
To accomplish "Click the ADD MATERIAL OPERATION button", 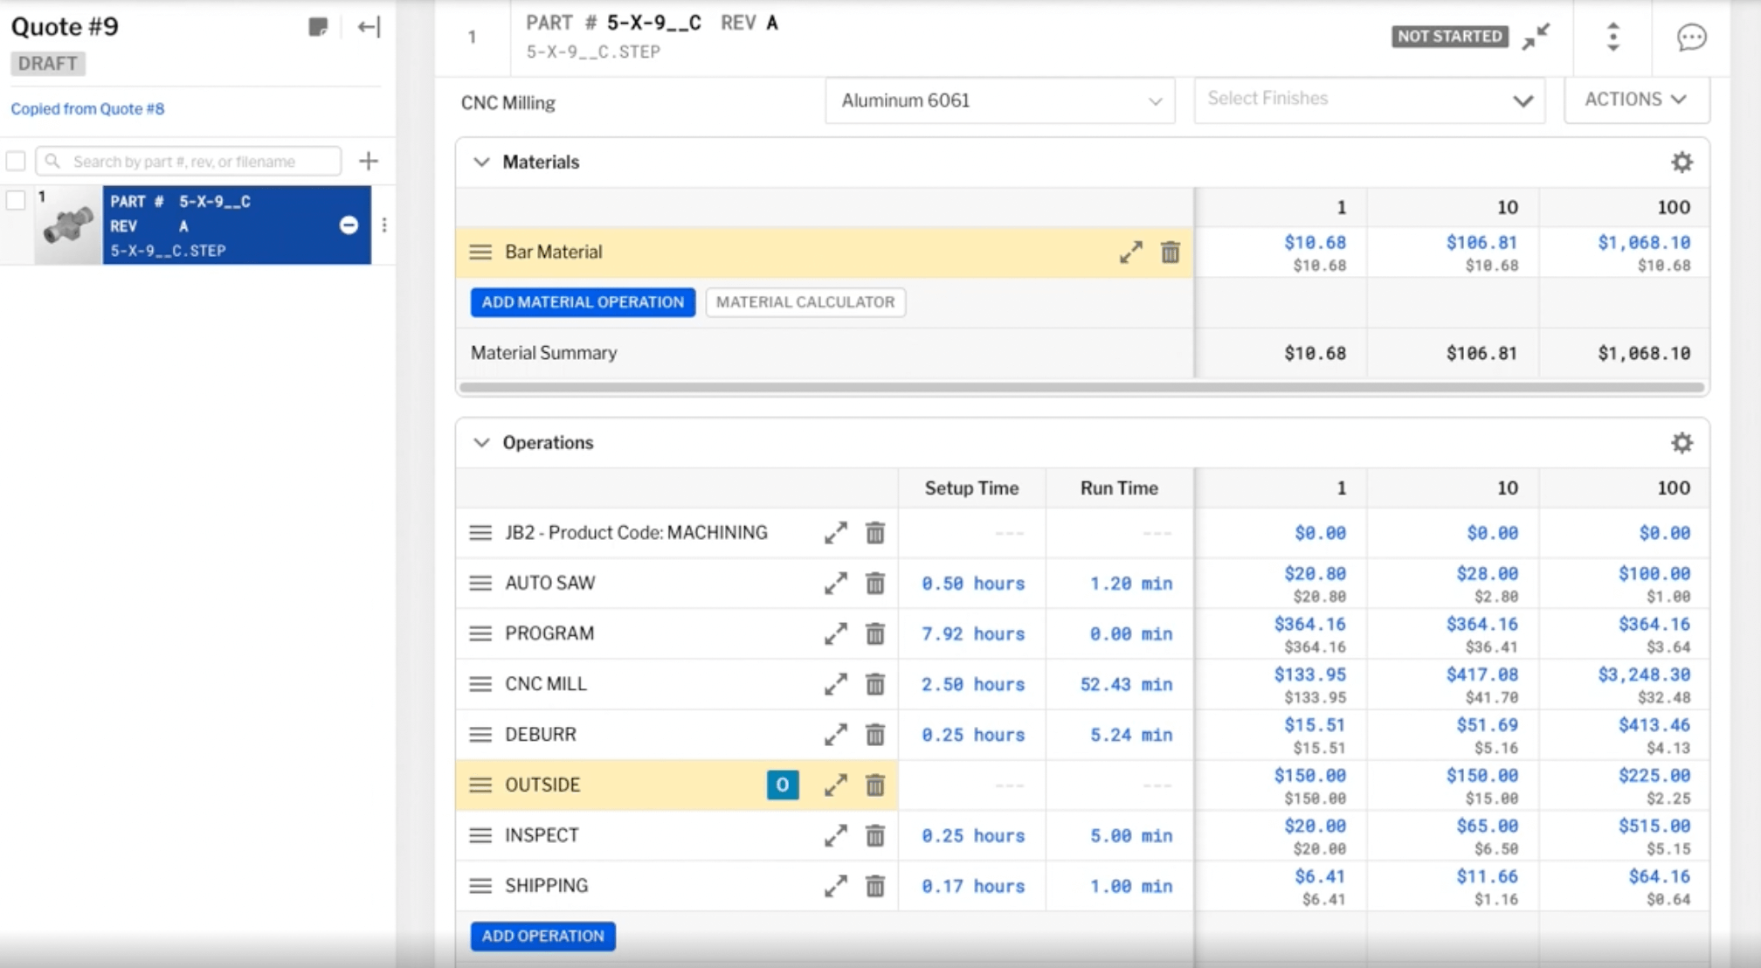I will 583,302.
